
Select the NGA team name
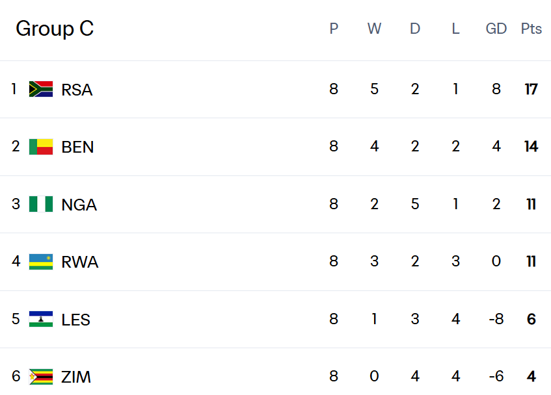point(79,205)
